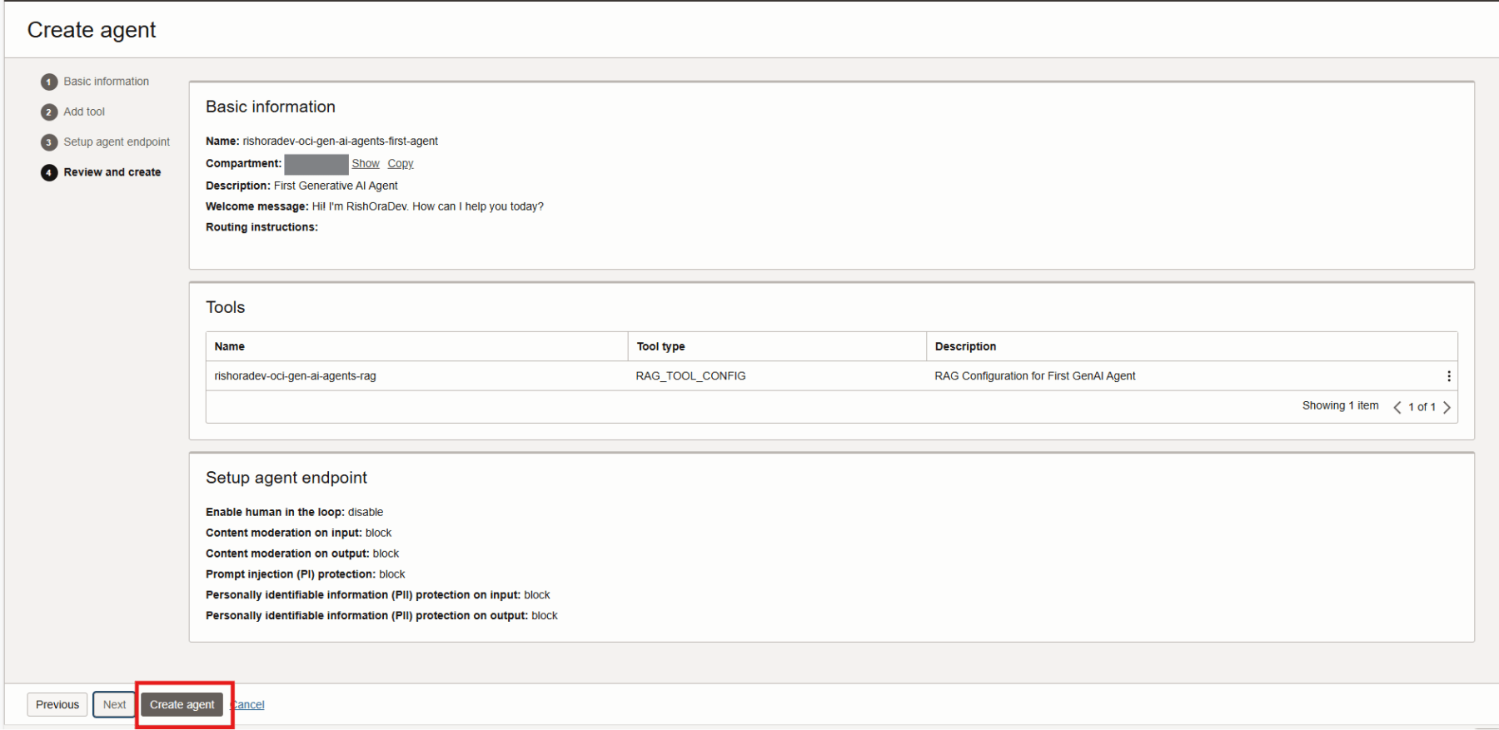
Task: Open Add tool wizard step
Action: point(84,112)
